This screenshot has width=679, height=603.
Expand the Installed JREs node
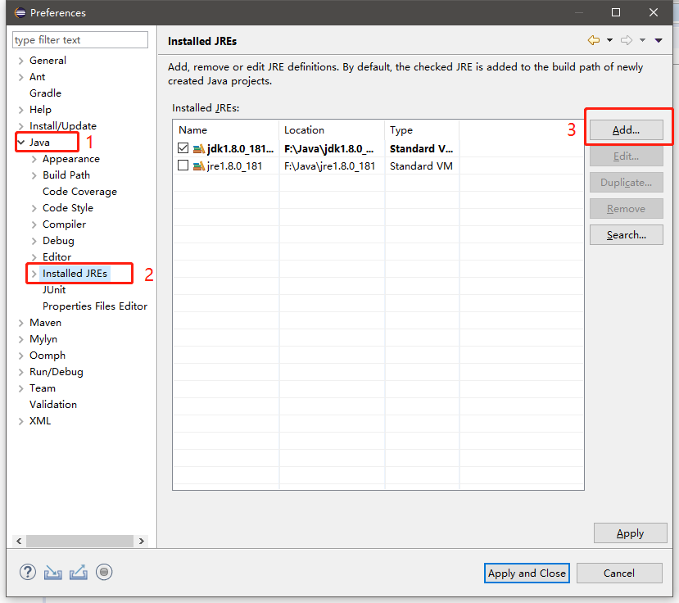click(34, 274)
